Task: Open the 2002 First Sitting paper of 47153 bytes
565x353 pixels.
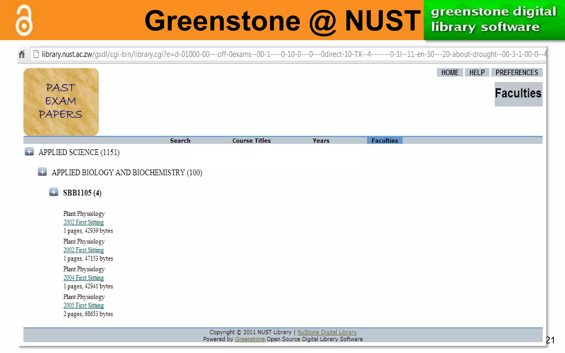Action: [84, 250]
